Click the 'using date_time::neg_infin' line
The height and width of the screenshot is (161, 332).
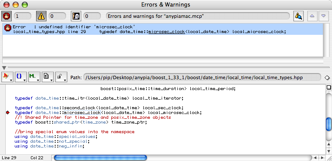pos(50,146)
